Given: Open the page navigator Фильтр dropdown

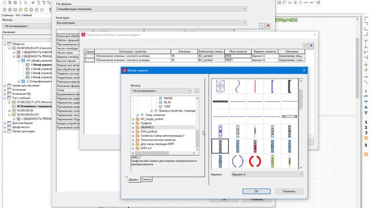Looking at the screenshot, I should [27, 26].
